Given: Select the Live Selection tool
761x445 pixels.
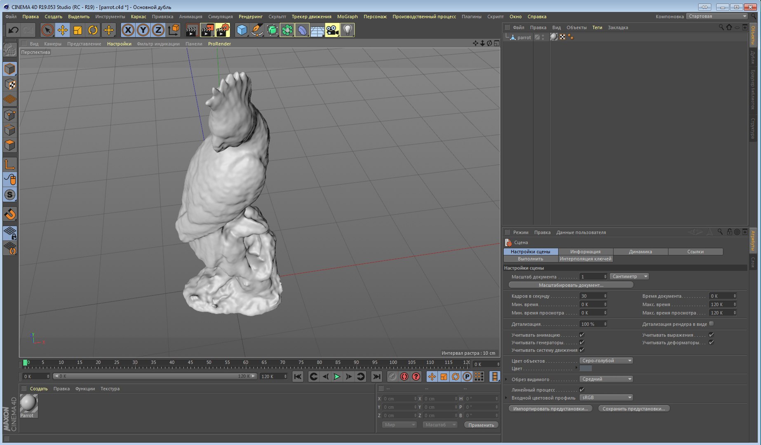Looking at the screenshot, I should [x=47, y=30].
